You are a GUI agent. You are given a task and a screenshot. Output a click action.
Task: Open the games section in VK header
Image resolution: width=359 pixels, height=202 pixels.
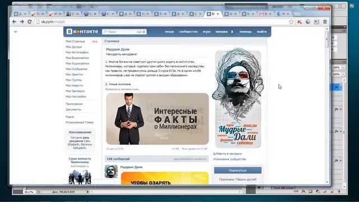tap(206, 32)
